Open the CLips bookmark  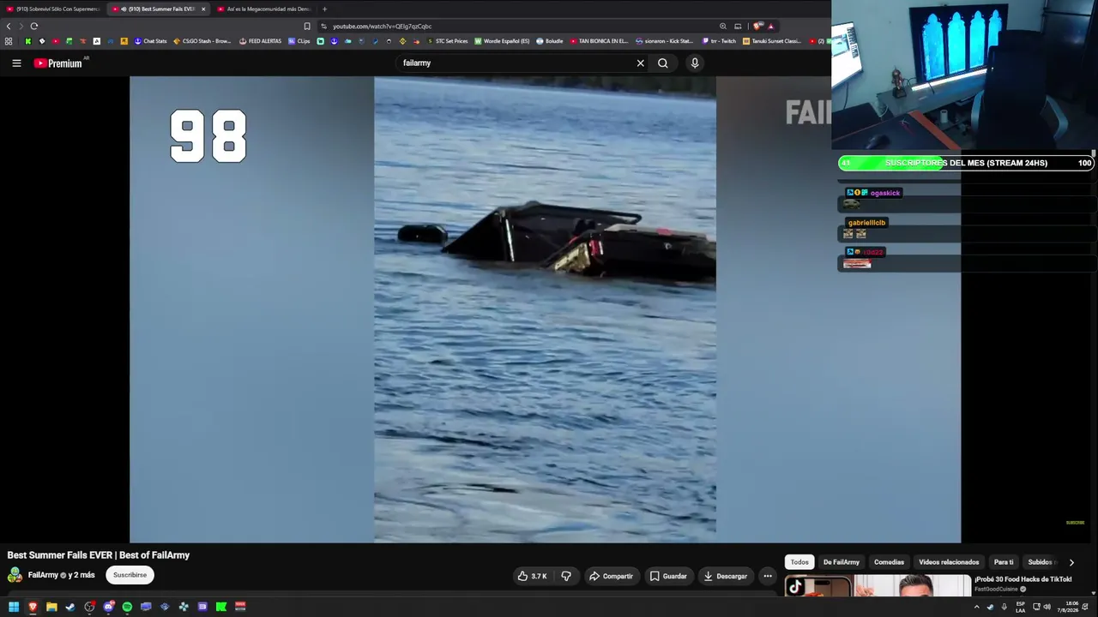tap(299, 41)
